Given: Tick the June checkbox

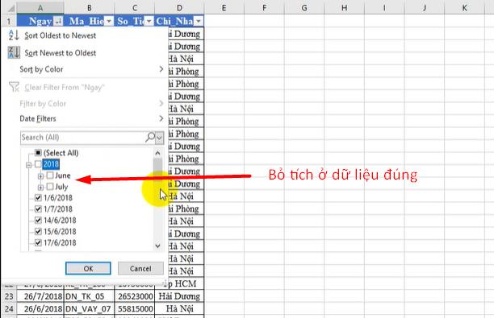Looking at the screenshot, I should tap(50, 176).
